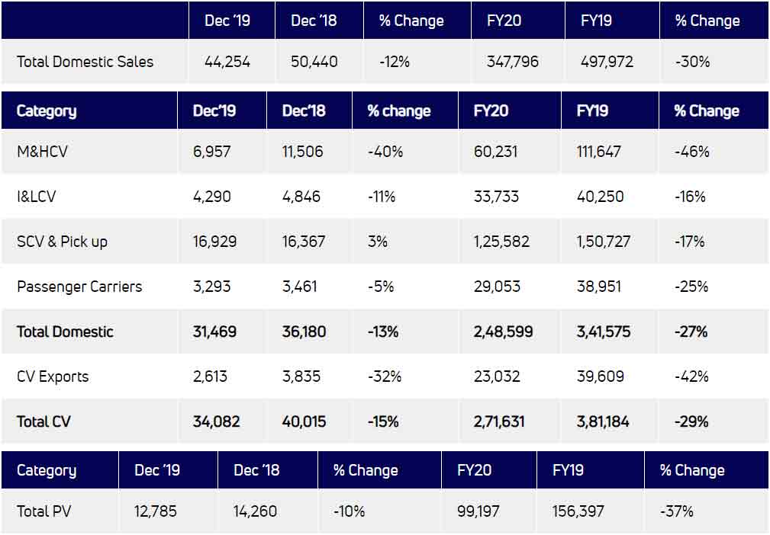The height and width of the screenshot is (535, 770).
Task: Select the Passenger Carriers row label
Action: [79, 287]
